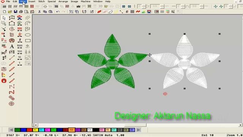Open the Edit menu
Image resolution: width=243 pixels, height=137 pixels.
coord(15,2)
